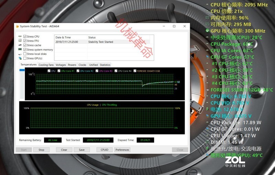Uncheck the Stress FPU checkbox

[x=25, y=41]
